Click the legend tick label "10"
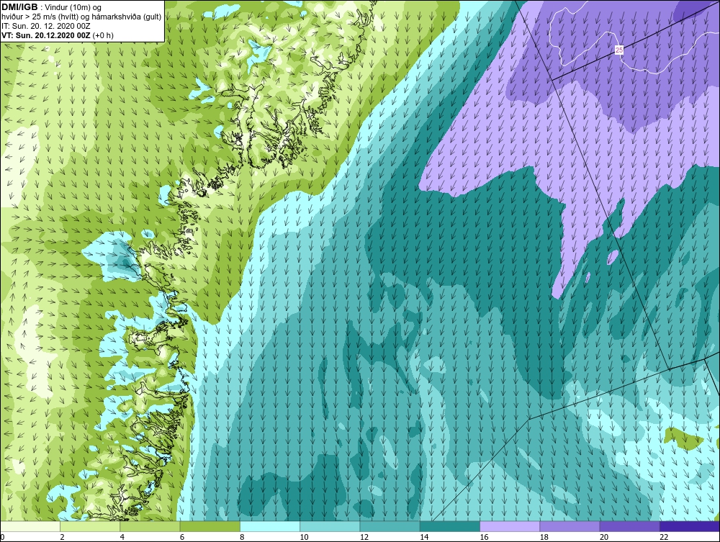This screenshot has width=720, height=542. [x=304, y=538]
